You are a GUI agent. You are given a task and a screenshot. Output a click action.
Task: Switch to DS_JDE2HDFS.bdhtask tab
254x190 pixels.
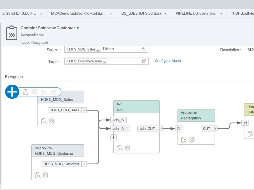(141, 13)
